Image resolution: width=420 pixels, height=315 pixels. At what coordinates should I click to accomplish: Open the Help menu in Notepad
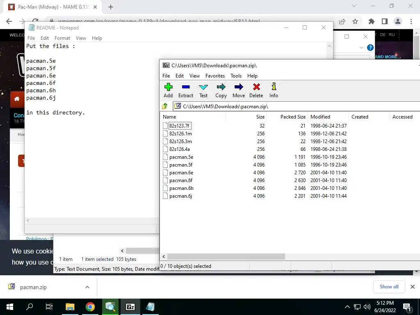click(x=97, y=38)
